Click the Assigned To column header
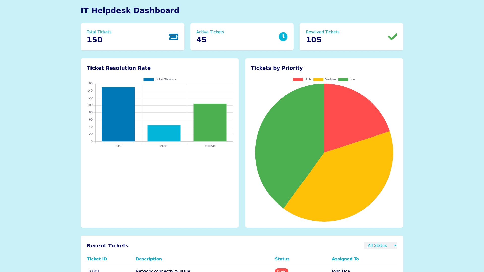Viewport: 484px width, 272px height. pos(345,259)
